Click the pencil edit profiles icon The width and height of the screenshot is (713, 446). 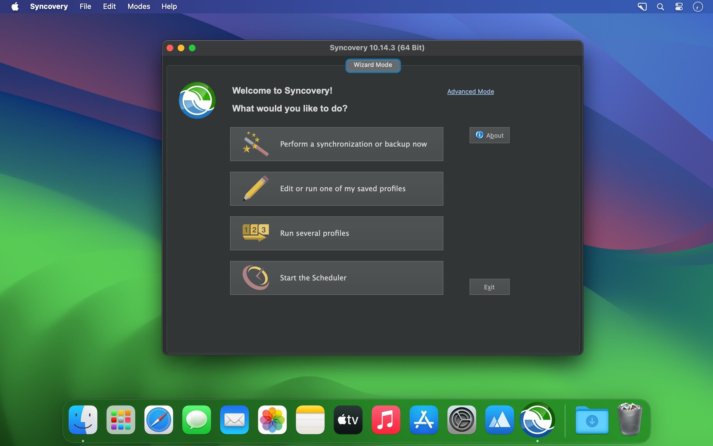255,188
